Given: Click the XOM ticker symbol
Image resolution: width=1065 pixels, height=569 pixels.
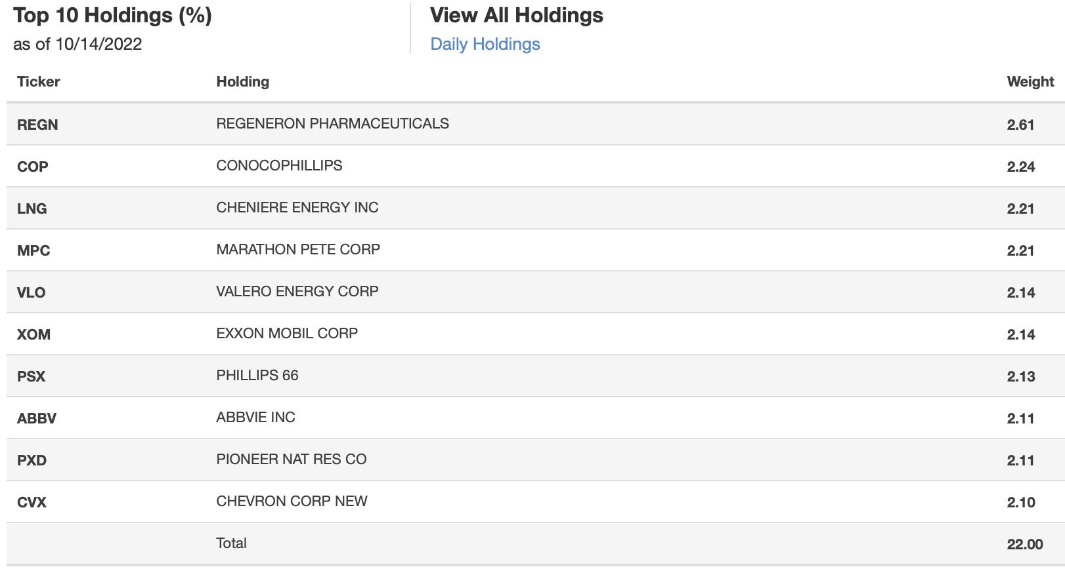Looking at the screenshot, I should [x=33, y=334].
